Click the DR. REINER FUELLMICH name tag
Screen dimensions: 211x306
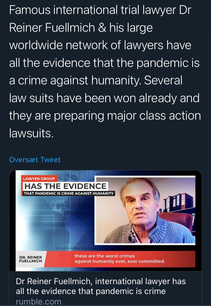[x=30, y=259]
